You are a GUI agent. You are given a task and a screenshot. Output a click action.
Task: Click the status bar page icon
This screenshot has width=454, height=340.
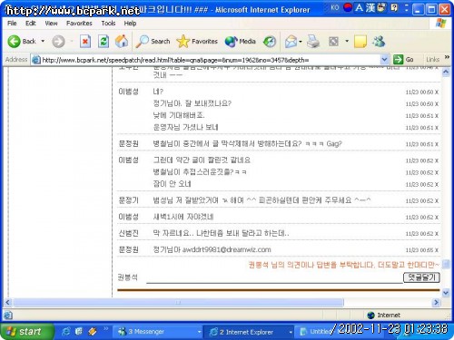coord(8,316)
